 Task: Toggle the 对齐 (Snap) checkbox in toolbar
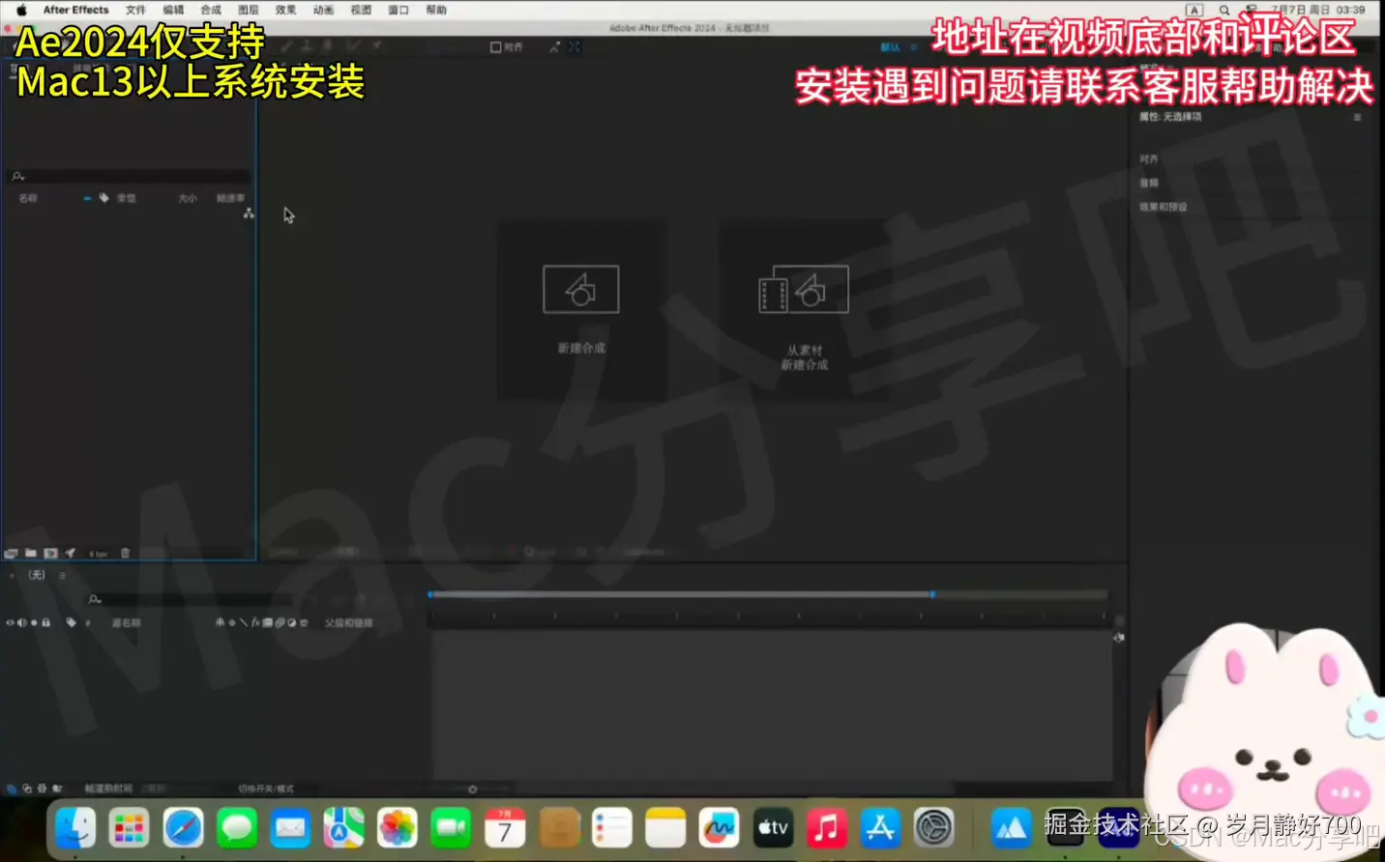(x=496, y=46)
